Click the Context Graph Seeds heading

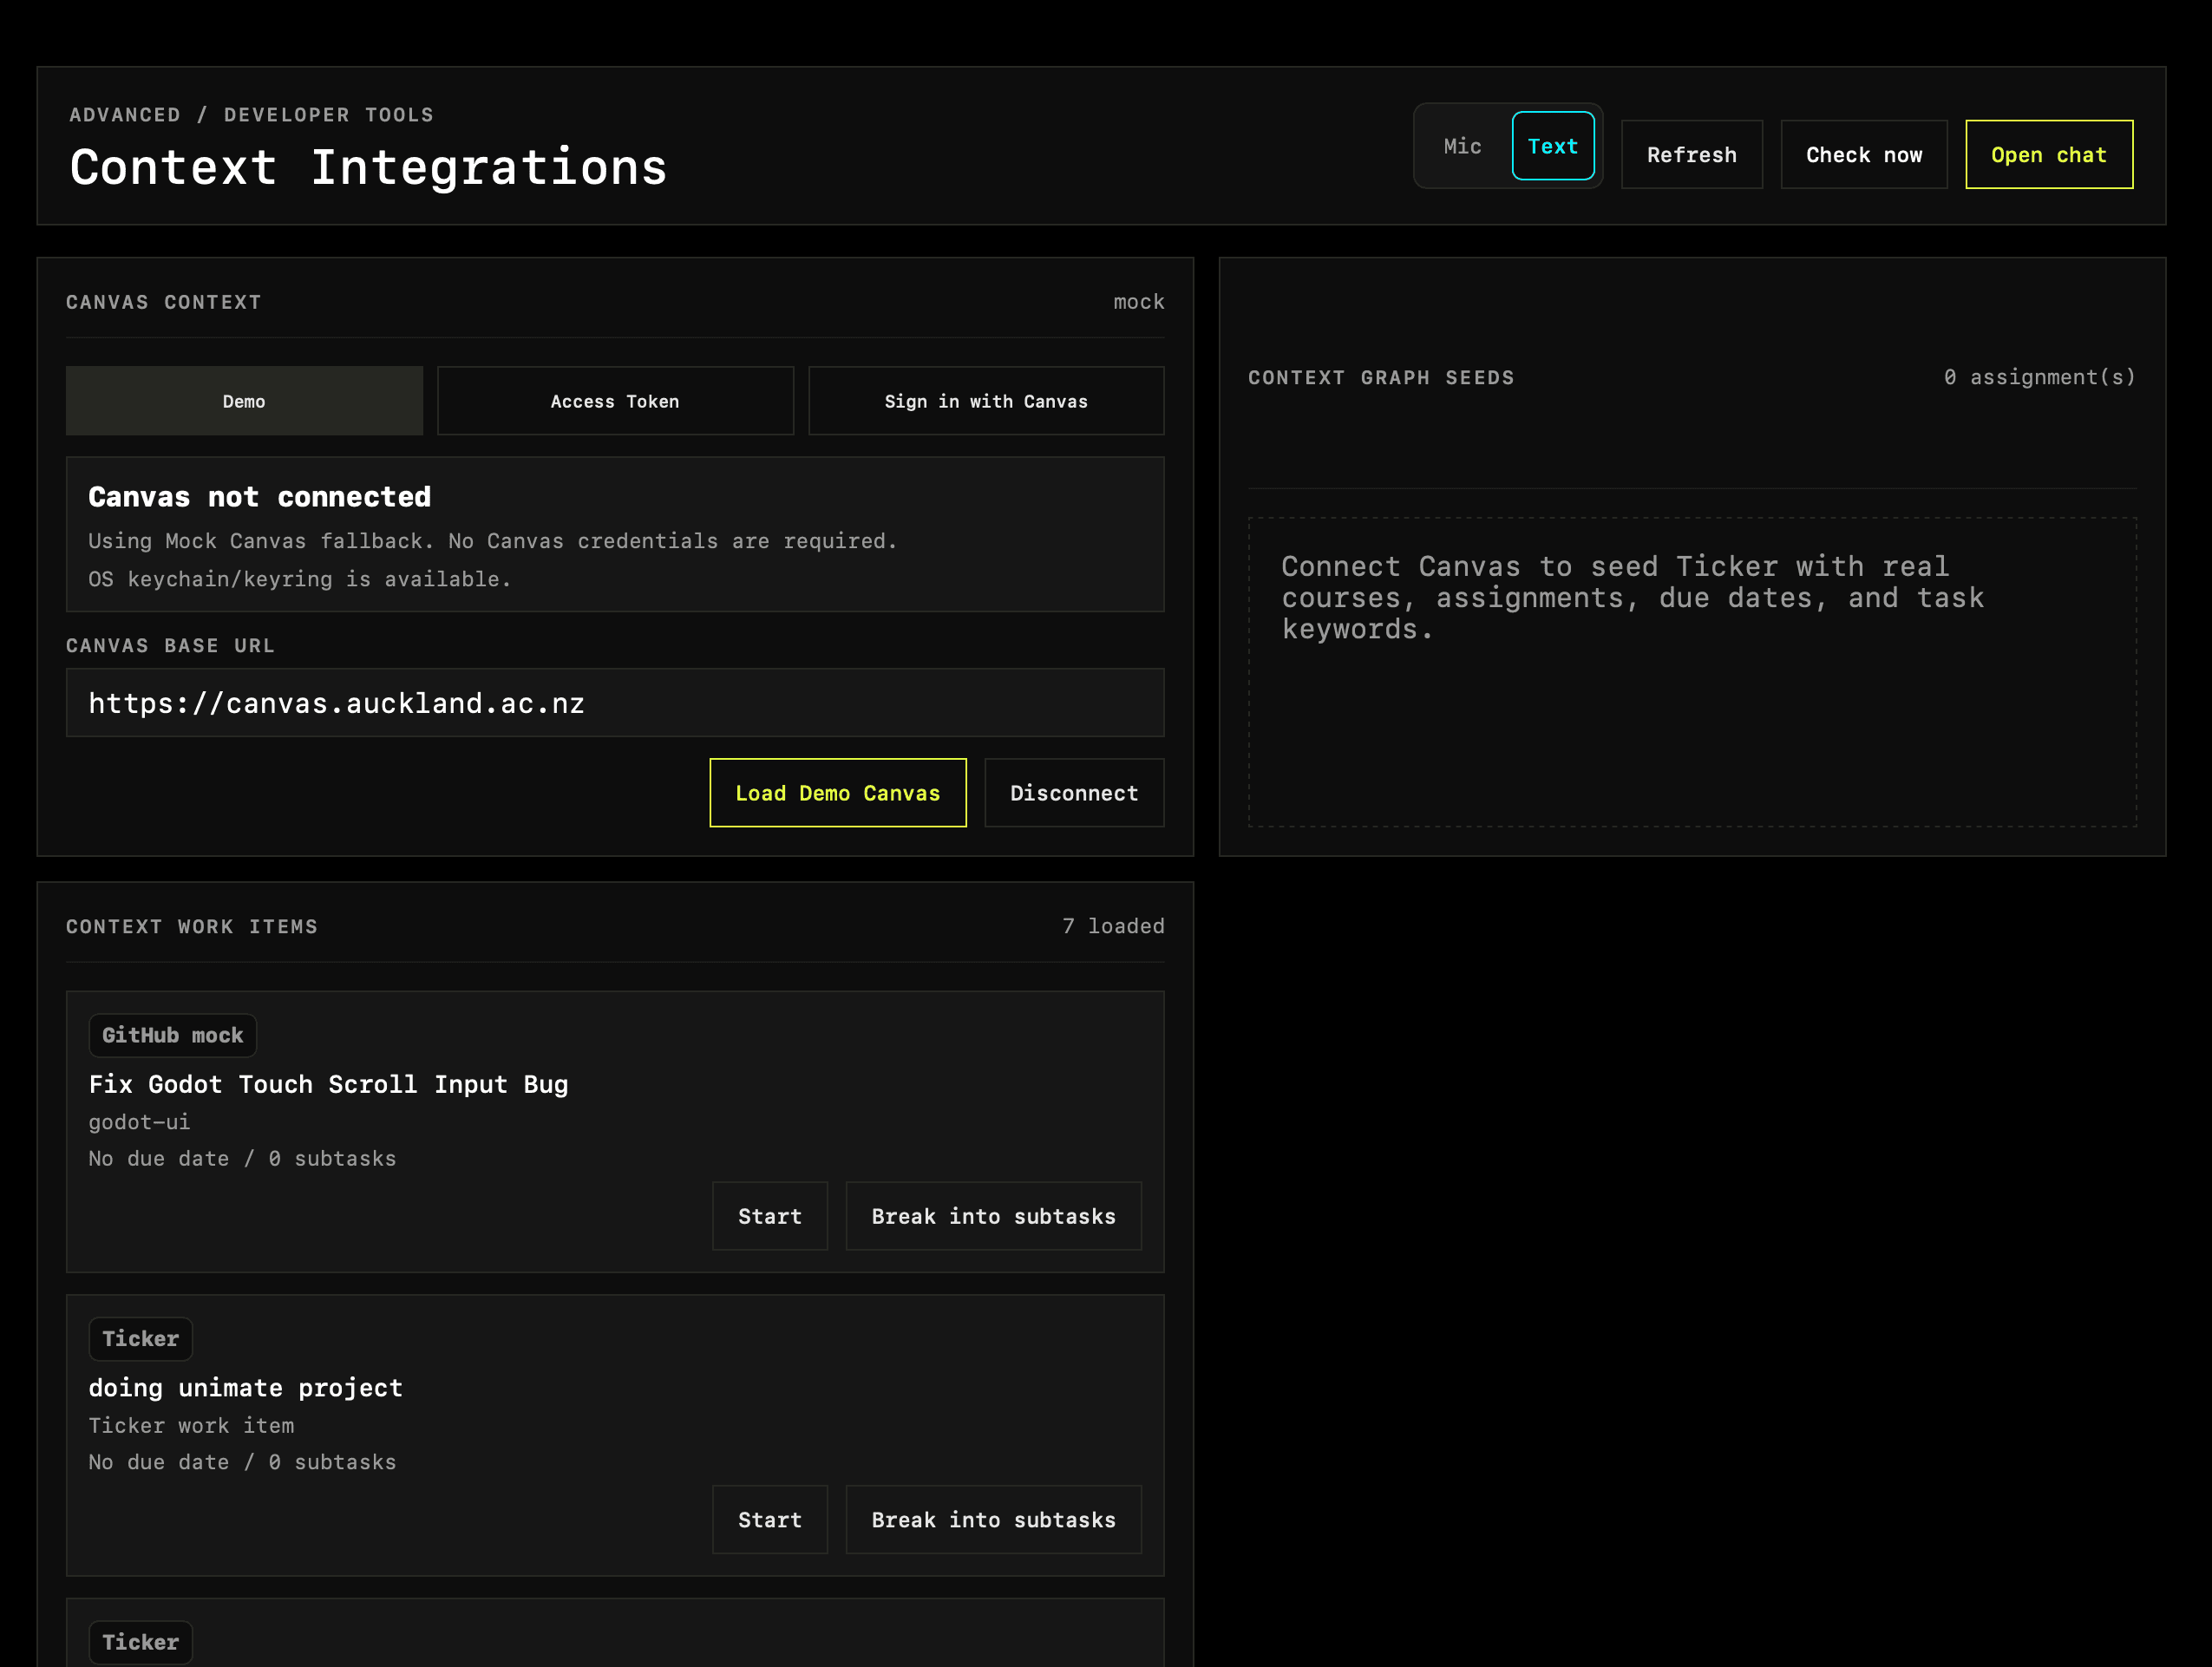[x=1381, y=378]
